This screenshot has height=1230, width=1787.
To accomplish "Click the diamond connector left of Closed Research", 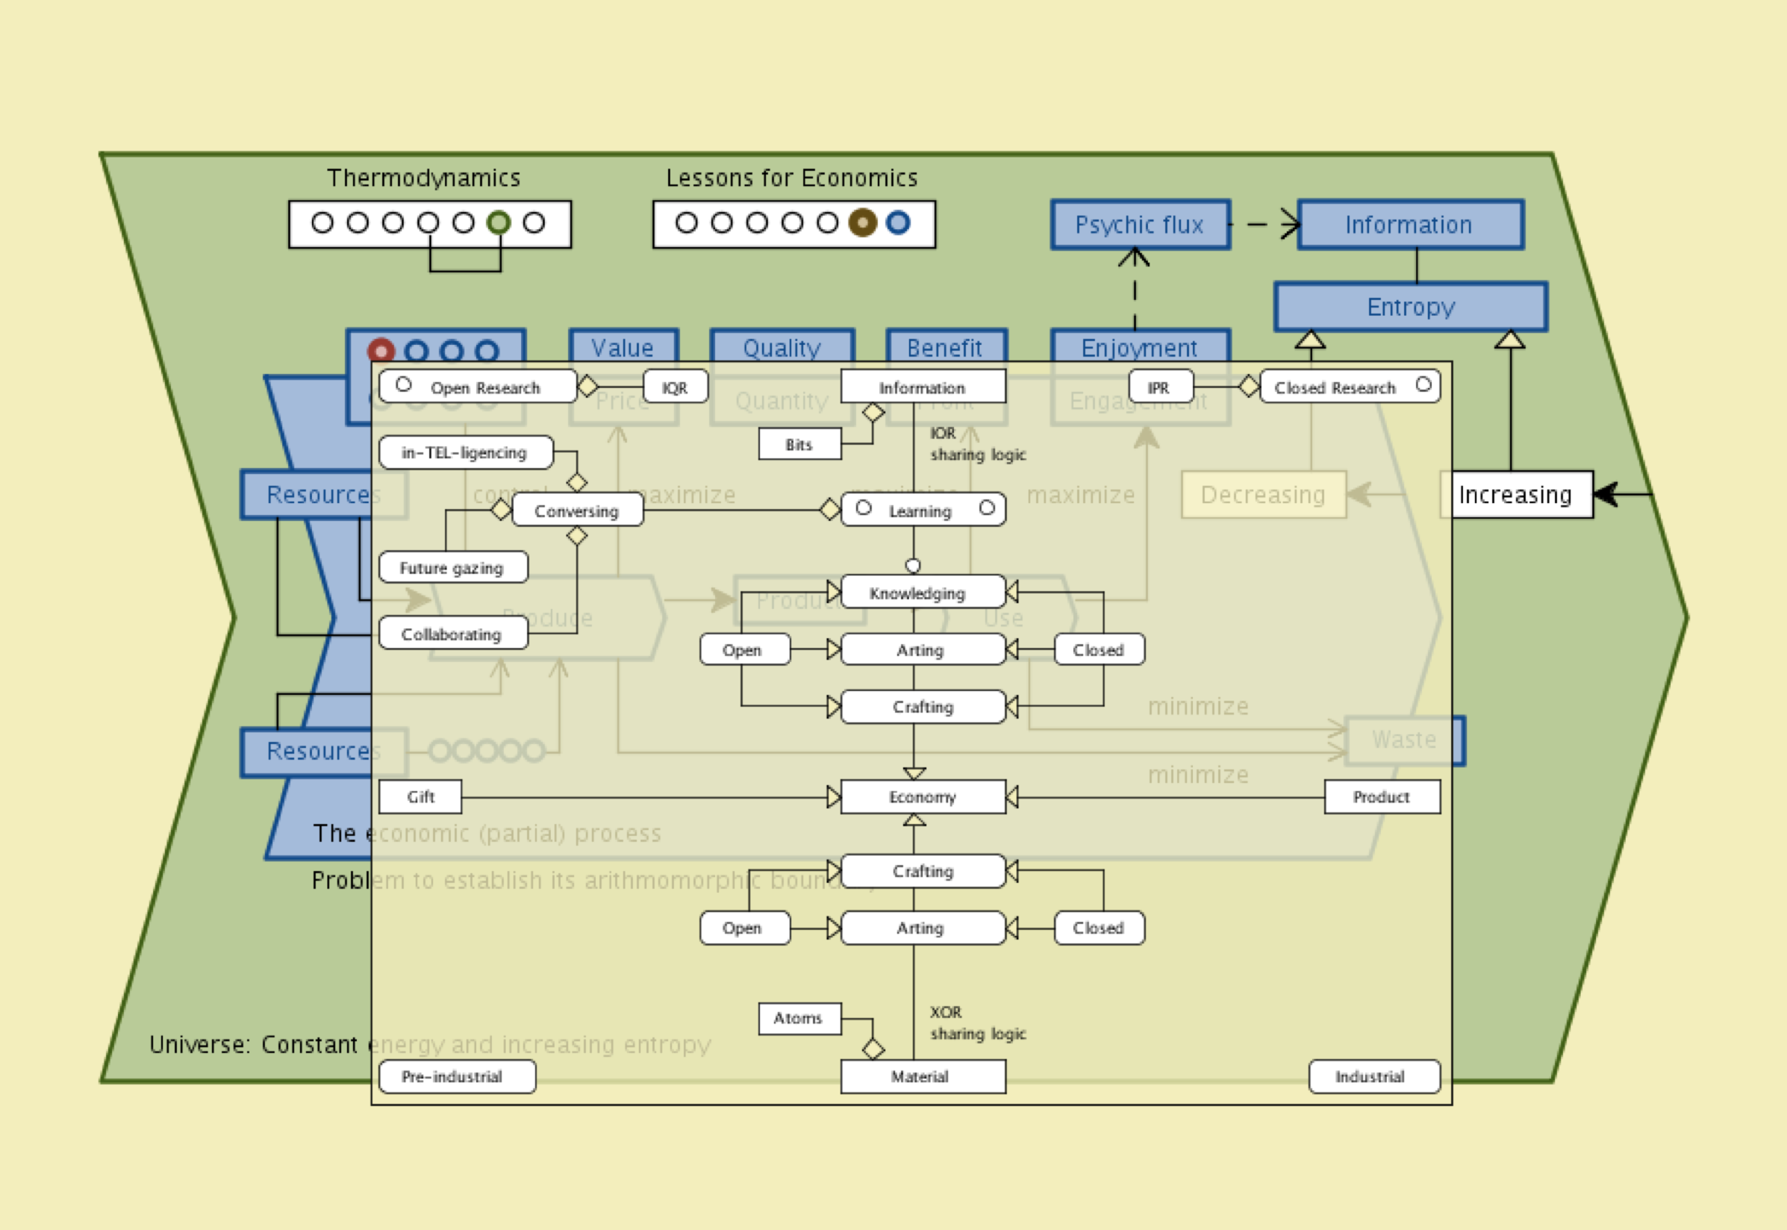I will (x=1248, y=386).
